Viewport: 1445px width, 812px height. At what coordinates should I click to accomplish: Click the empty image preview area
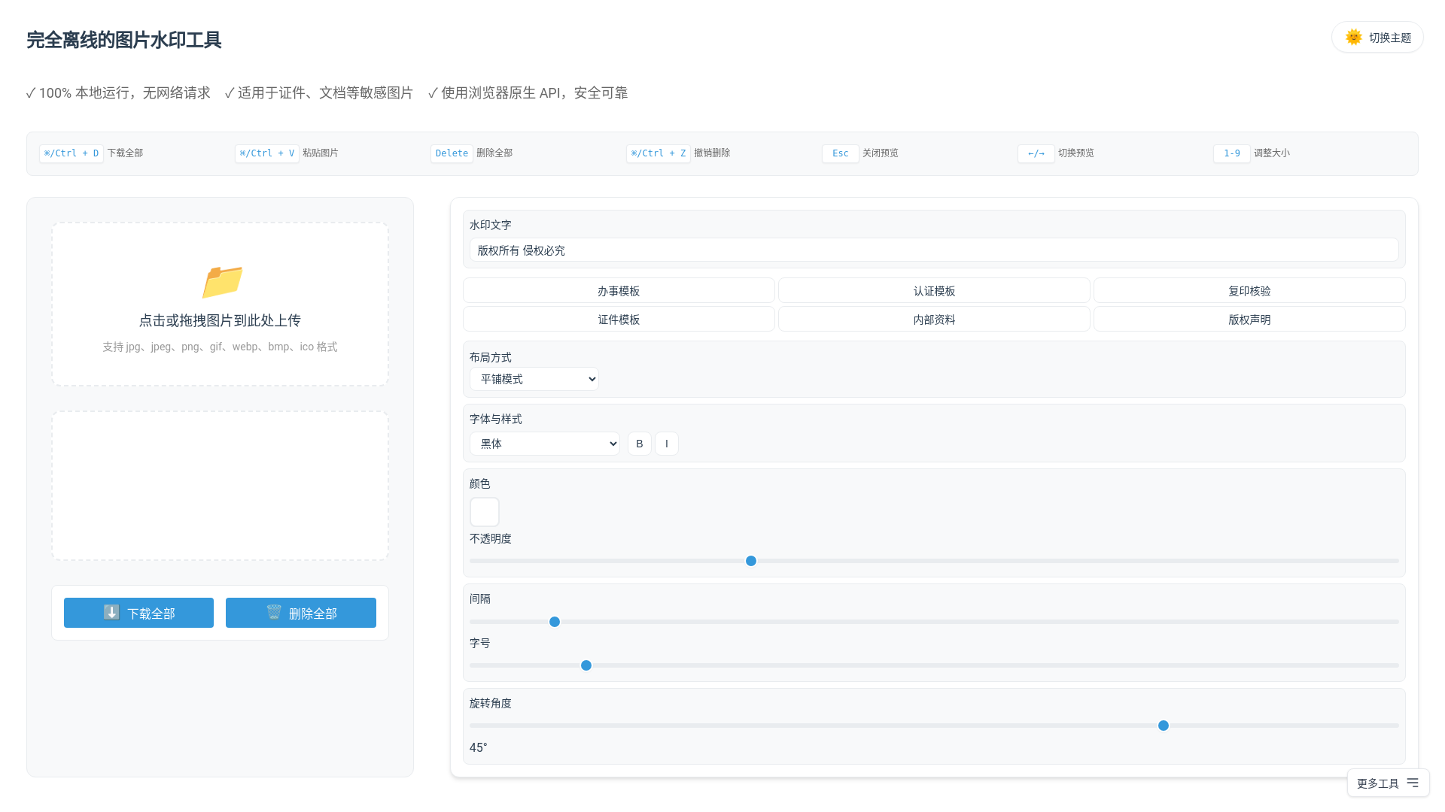(220, 486)
